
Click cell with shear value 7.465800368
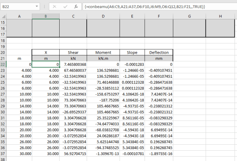pyautogui.click(x=73, y=64)
